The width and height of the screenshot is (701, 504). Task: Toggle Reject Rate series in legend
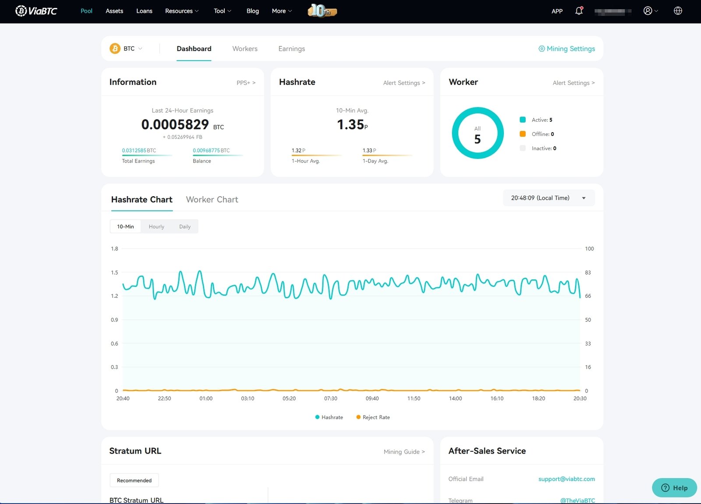coord(373,417)
